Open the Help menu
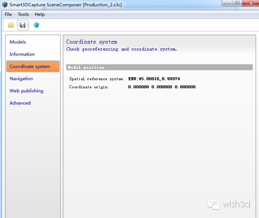This screenshot has height=218, width=259. [40, 15]
